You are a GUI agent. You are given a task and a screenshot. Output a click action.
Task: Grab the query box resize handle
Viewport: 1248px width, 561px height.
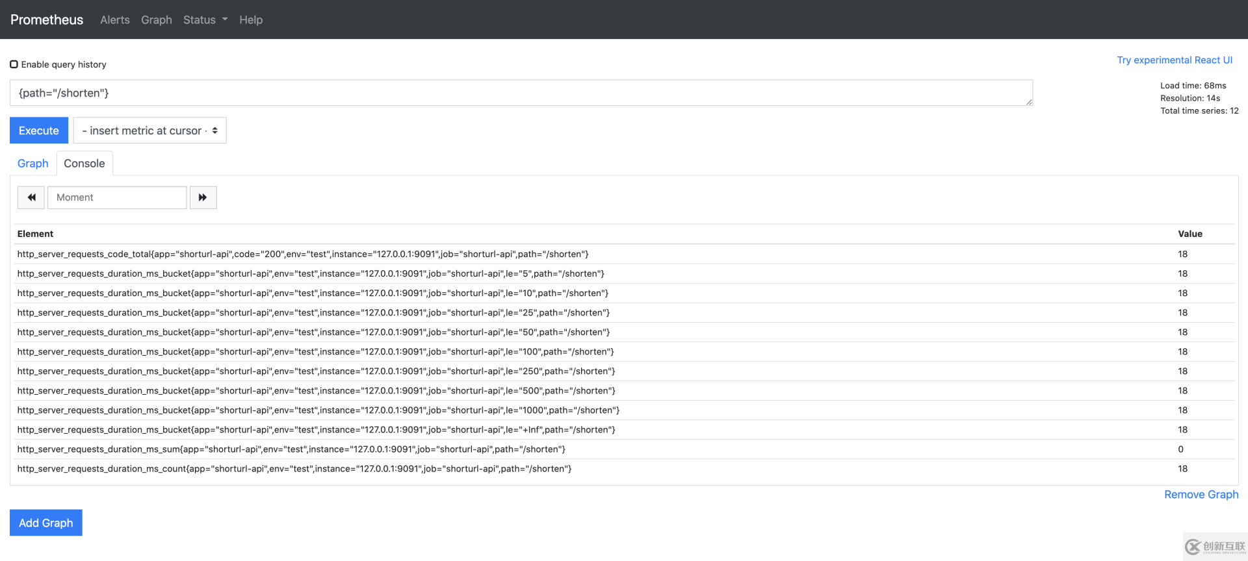1029,102
